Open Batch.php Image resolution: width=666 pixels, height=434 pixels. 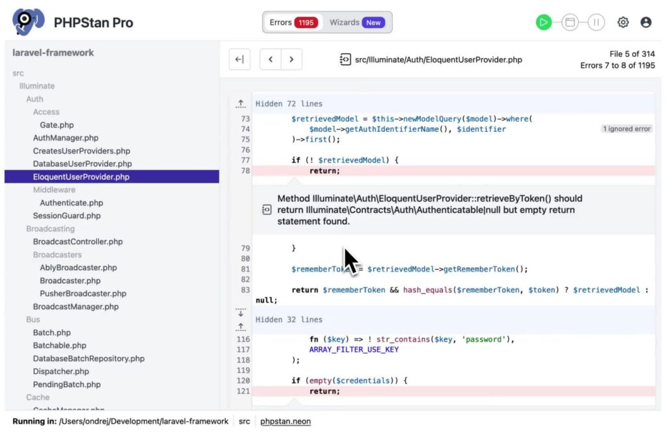pos(52,333)
